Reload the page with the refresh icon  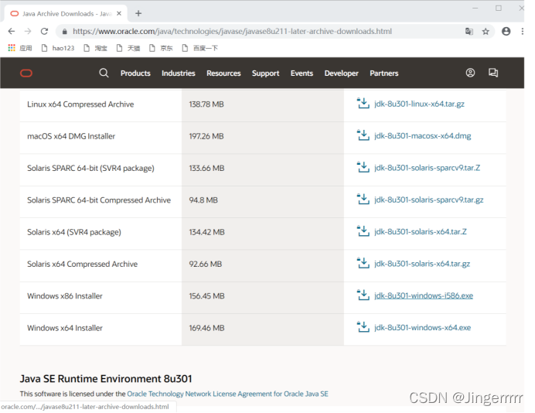tap(44, 32)
